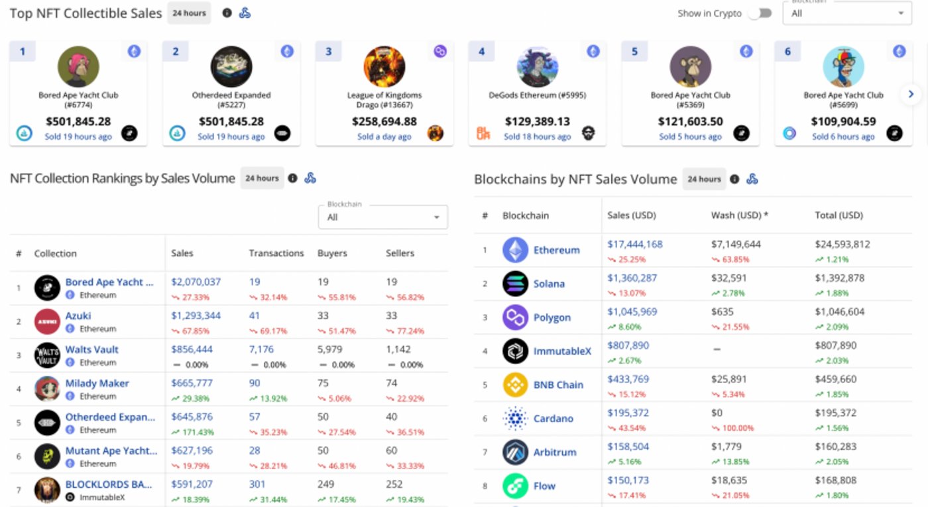
Task: Click the DeGods Ethereum #5995 thumbnail
Action: [x=538, y=67]
